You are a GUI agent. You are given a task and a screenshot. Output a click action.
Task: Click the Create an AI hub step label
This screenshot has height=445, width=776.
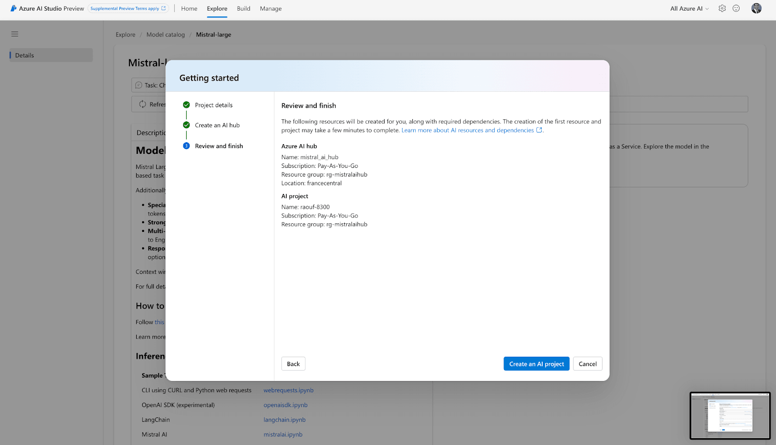(x=217, y=125)
